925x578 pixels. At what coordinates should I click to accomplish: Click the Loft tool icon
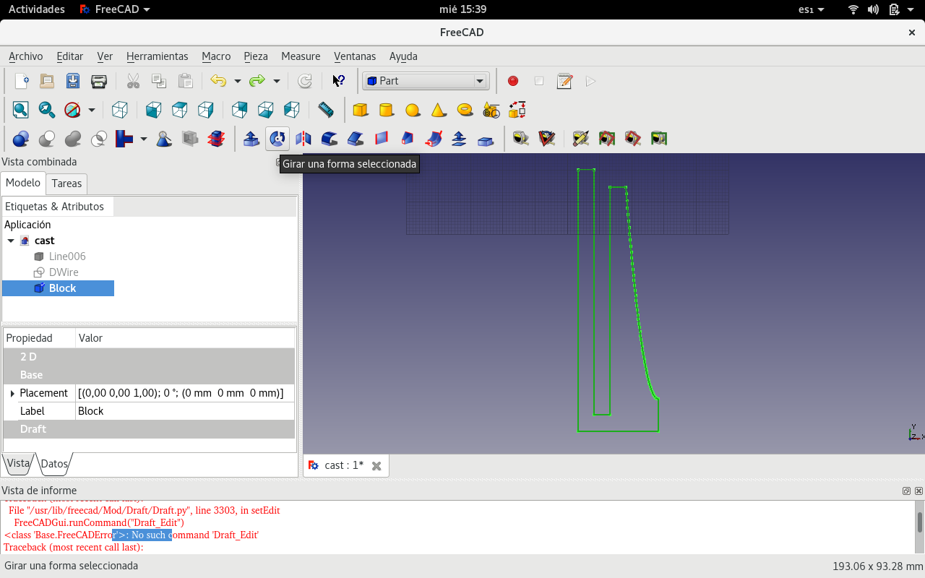[408, 138]
